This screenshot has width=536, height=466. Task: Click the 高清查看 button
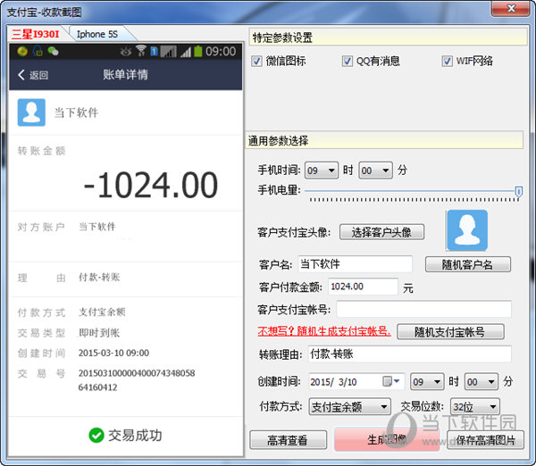tap(288, 440)
